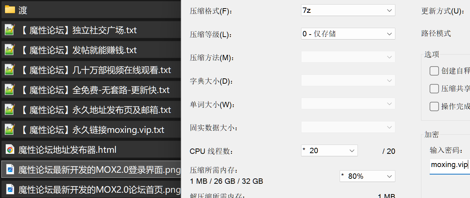The height and width of the screenshot is (198, 470).
Task: Click the 几十万部视频在线观看.txt file icon
Action: [x=10, y=70]
